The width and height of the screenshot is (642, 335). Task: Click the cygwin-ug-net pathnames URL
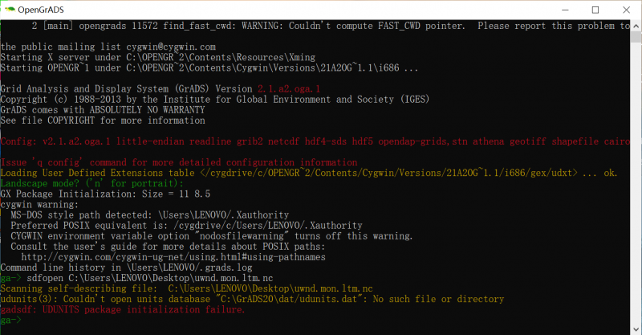173,257
